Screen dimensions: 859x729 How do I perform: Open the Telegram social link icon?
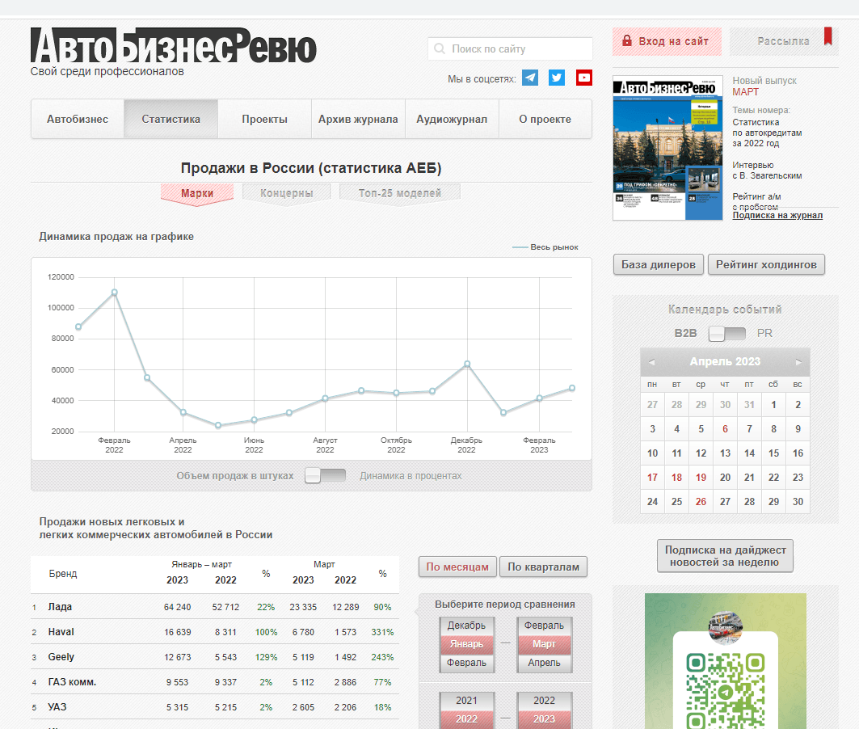530,78
